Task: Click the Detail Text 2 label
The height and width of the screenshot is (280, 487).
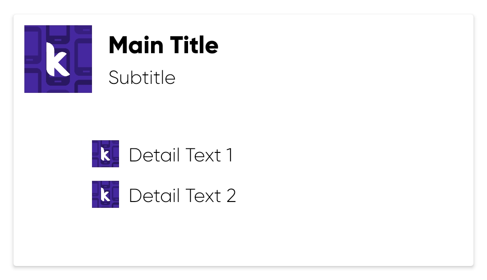Action: (x=182, y=196)
